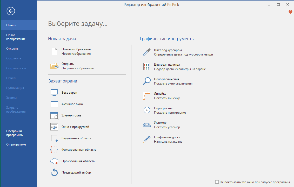Screen dimensions: 294x187
Task: Open Настройки программы in the sidebar
Action: coord(15,133)
